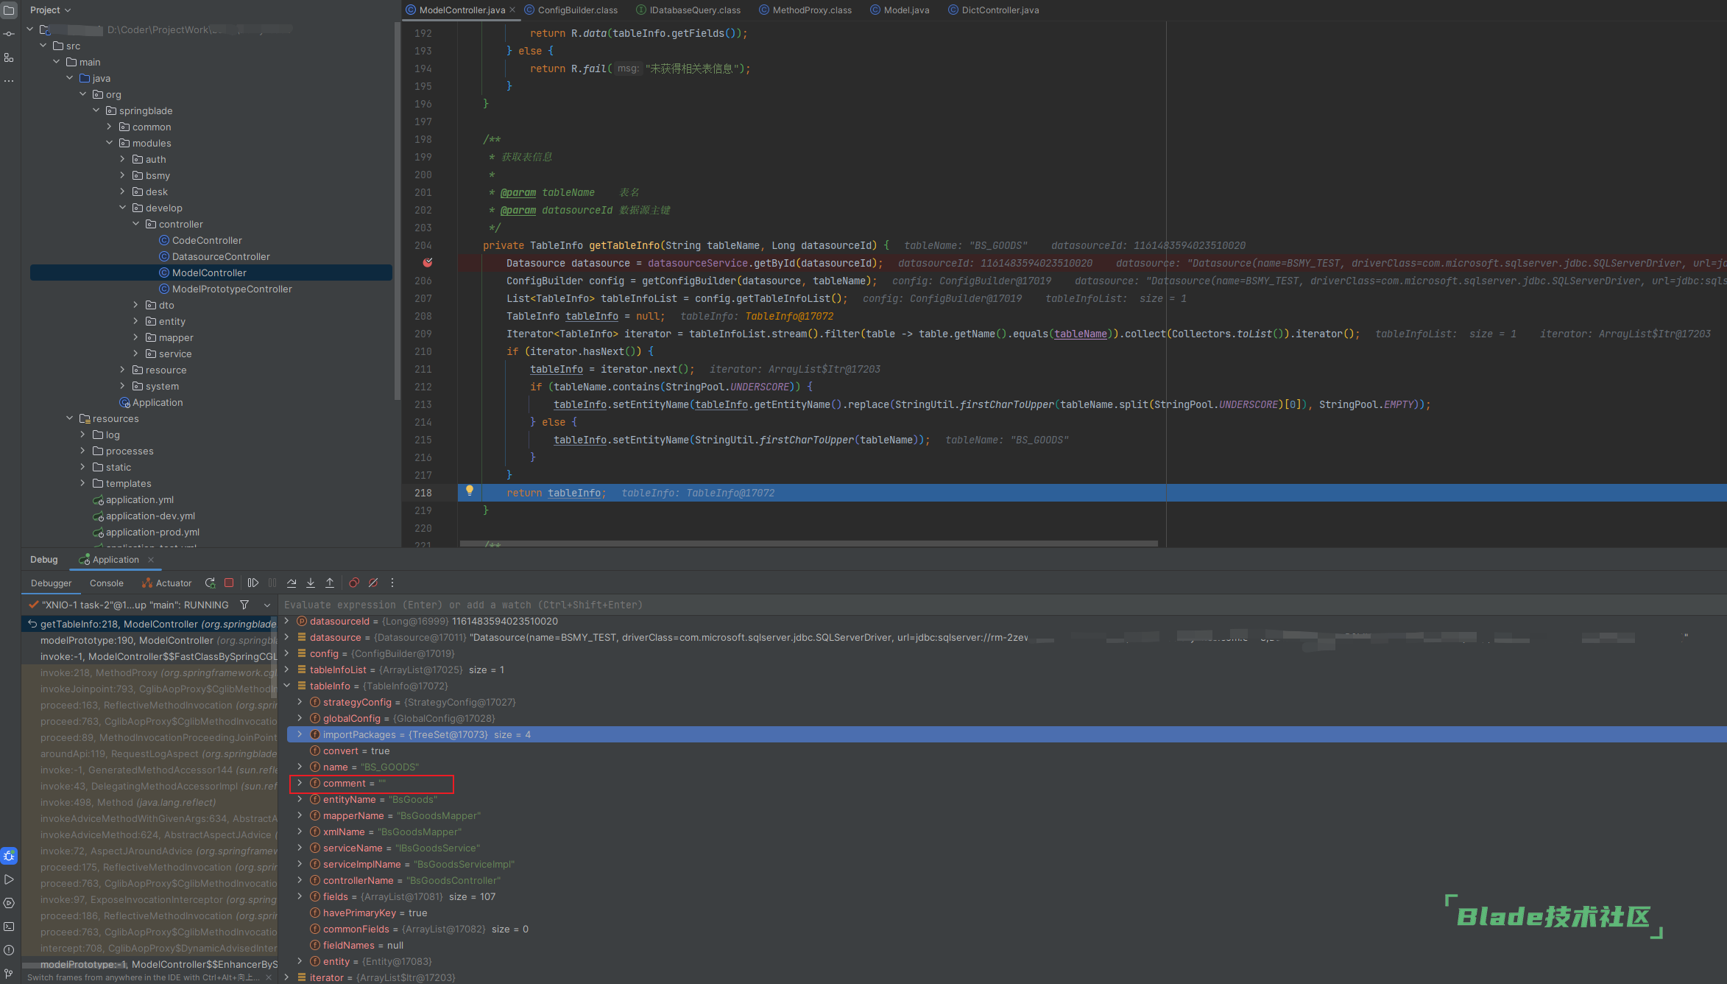The height and width of the screenshot is (984, 1727).
Task: Switch to the Model.java tab
Action: pyautogui.click(x=900, y=10)
